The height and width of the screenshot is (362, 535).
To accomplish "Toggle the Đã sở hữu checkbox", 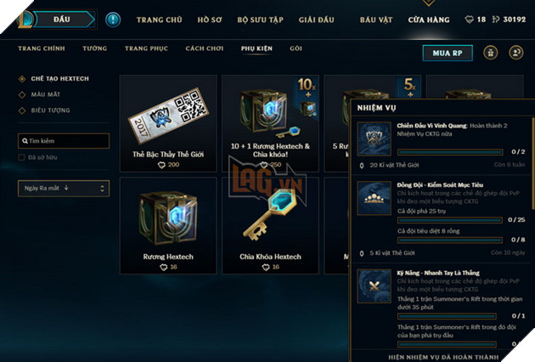I will coord(21,157).
